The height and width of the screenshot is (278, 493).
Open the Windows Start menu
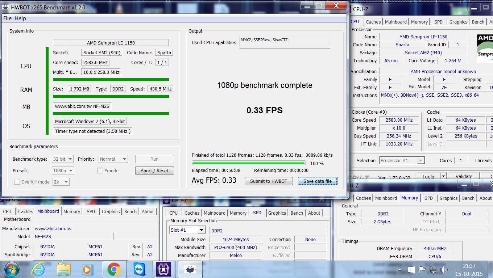(x=12, y=269)
